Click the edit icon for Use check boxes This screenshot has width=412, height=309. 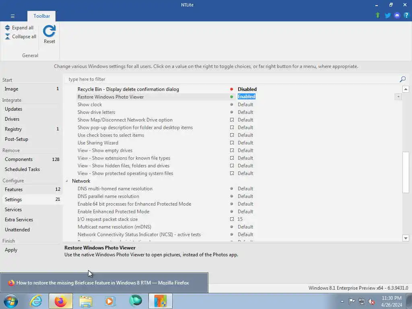[x=232, y=135]
